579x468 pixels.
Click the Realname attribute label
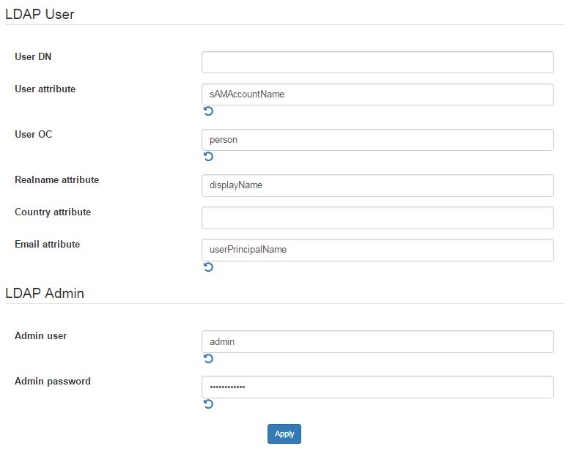coord(57,179)
